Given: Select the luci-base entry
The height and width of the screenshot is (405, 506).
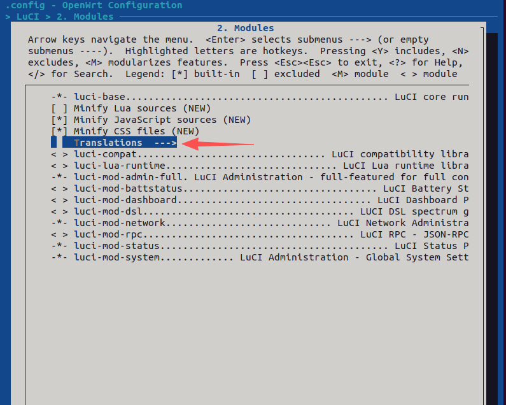Looking at the screenshot, I should pyautogui.click(x=260, y=97).
